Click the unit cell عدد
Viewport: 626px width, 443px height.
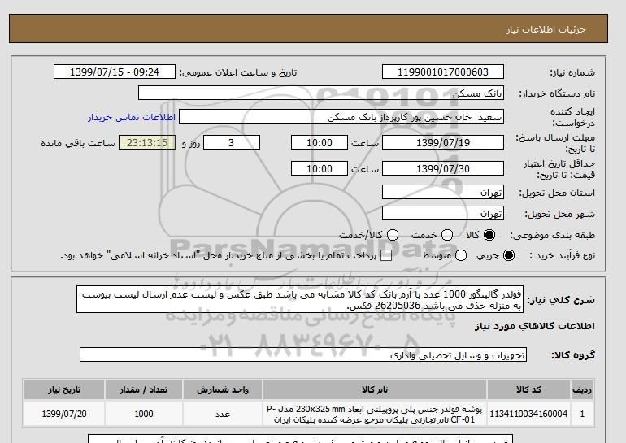pos(223,414)
